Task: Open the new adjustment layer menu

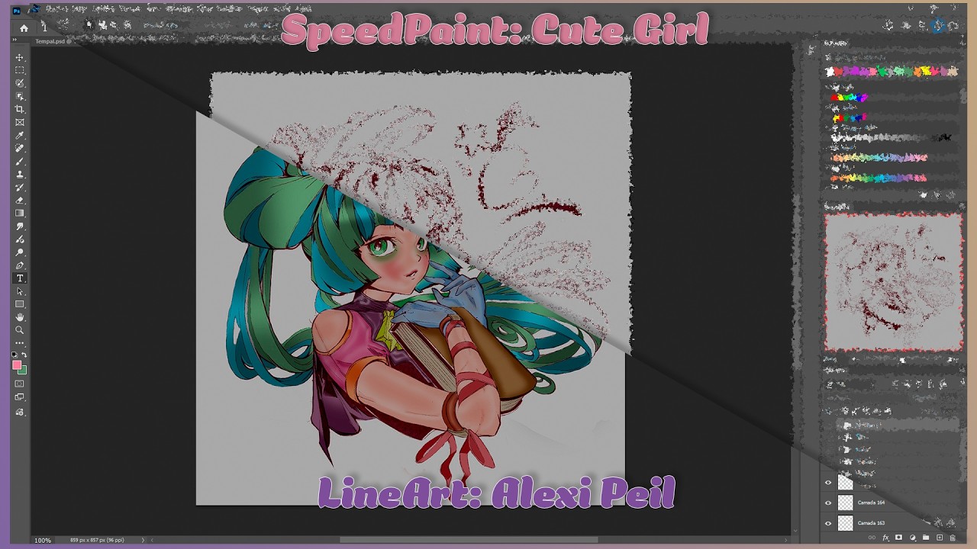Action: point(913,538)
